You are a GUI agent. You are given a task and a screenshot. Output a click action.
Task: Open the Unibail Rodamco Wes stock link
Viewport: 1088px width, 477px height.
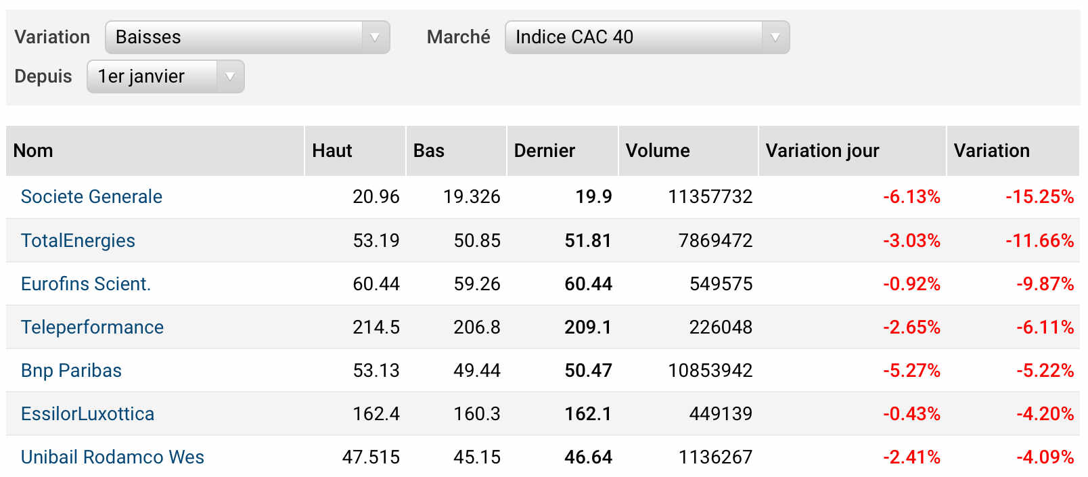point(112,457)
